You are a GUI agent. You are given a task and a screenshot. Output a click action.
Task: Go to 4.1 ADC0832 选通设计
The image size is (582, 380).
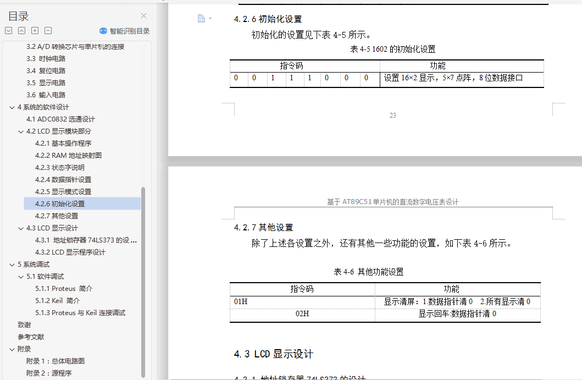[x=60, y=119]
